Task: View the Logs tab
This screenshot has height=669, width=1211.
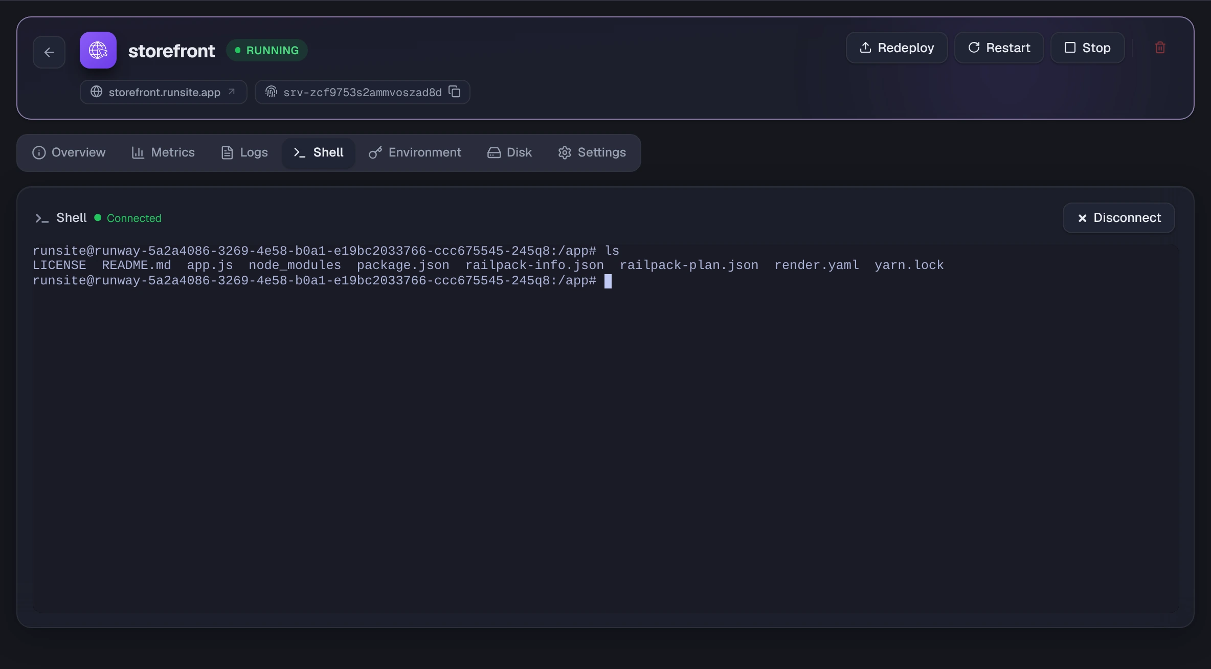Action: coord(244,152)
